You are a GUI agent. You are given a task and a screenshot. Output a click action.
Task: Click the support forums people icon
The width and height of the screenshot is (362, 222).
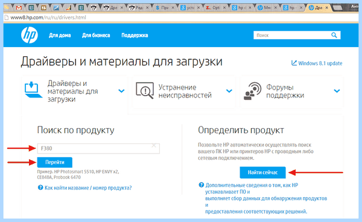252,91
